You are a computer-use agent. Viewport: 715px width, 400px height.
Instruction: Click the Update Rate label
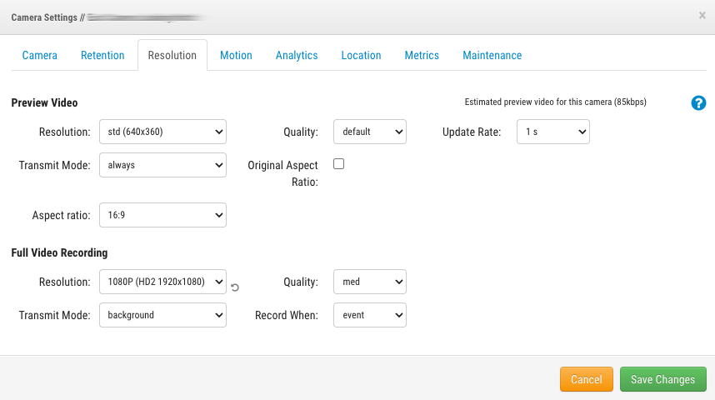pos(472,132)
